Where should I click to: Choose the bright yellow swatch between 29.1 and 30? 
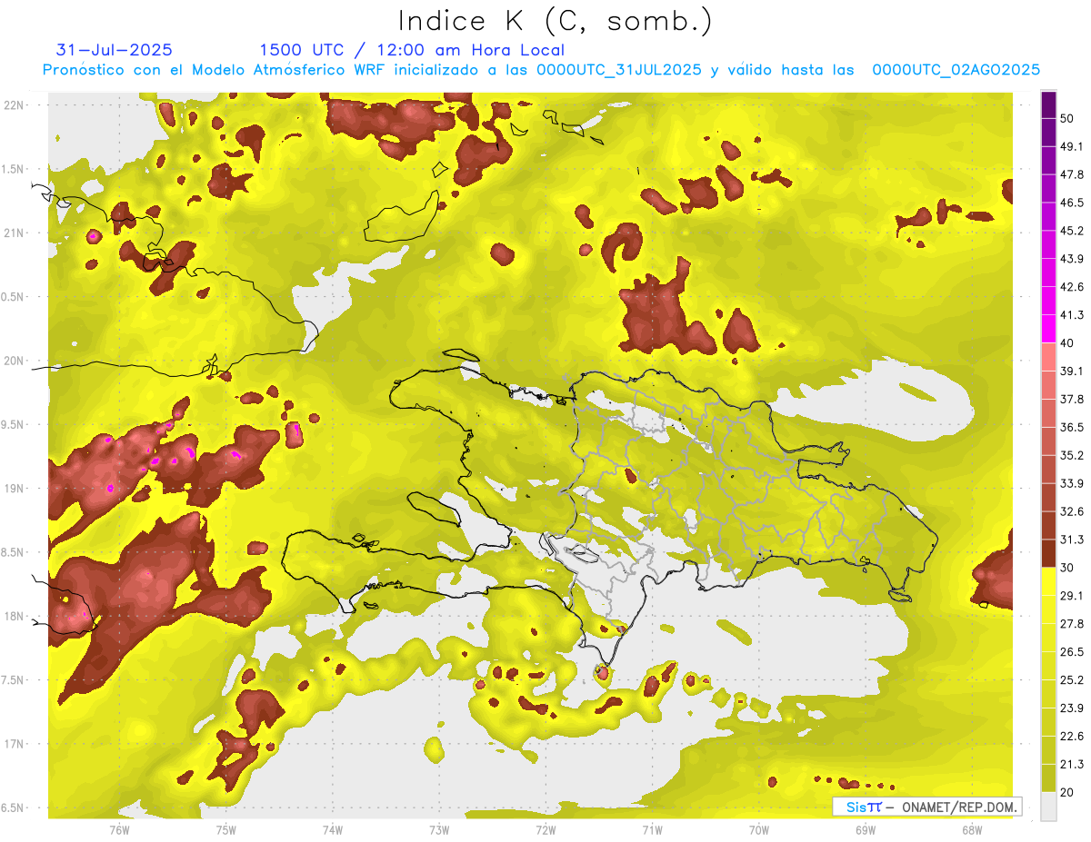[1049, 581]
